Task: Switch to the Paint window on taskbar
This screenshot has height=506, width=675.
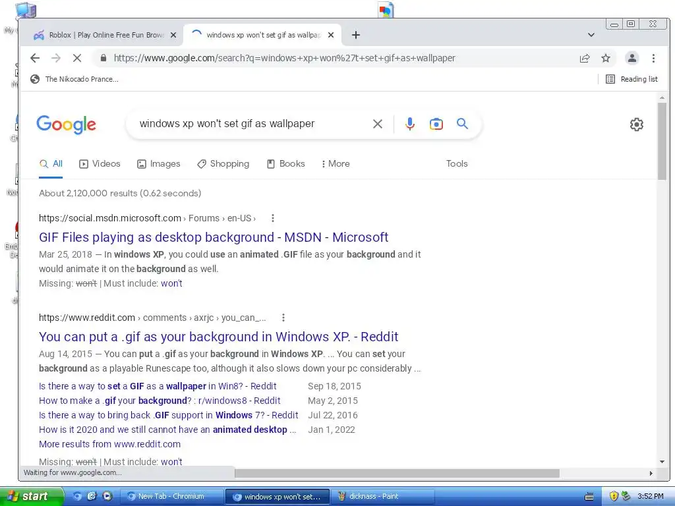Action: [383, 497]
